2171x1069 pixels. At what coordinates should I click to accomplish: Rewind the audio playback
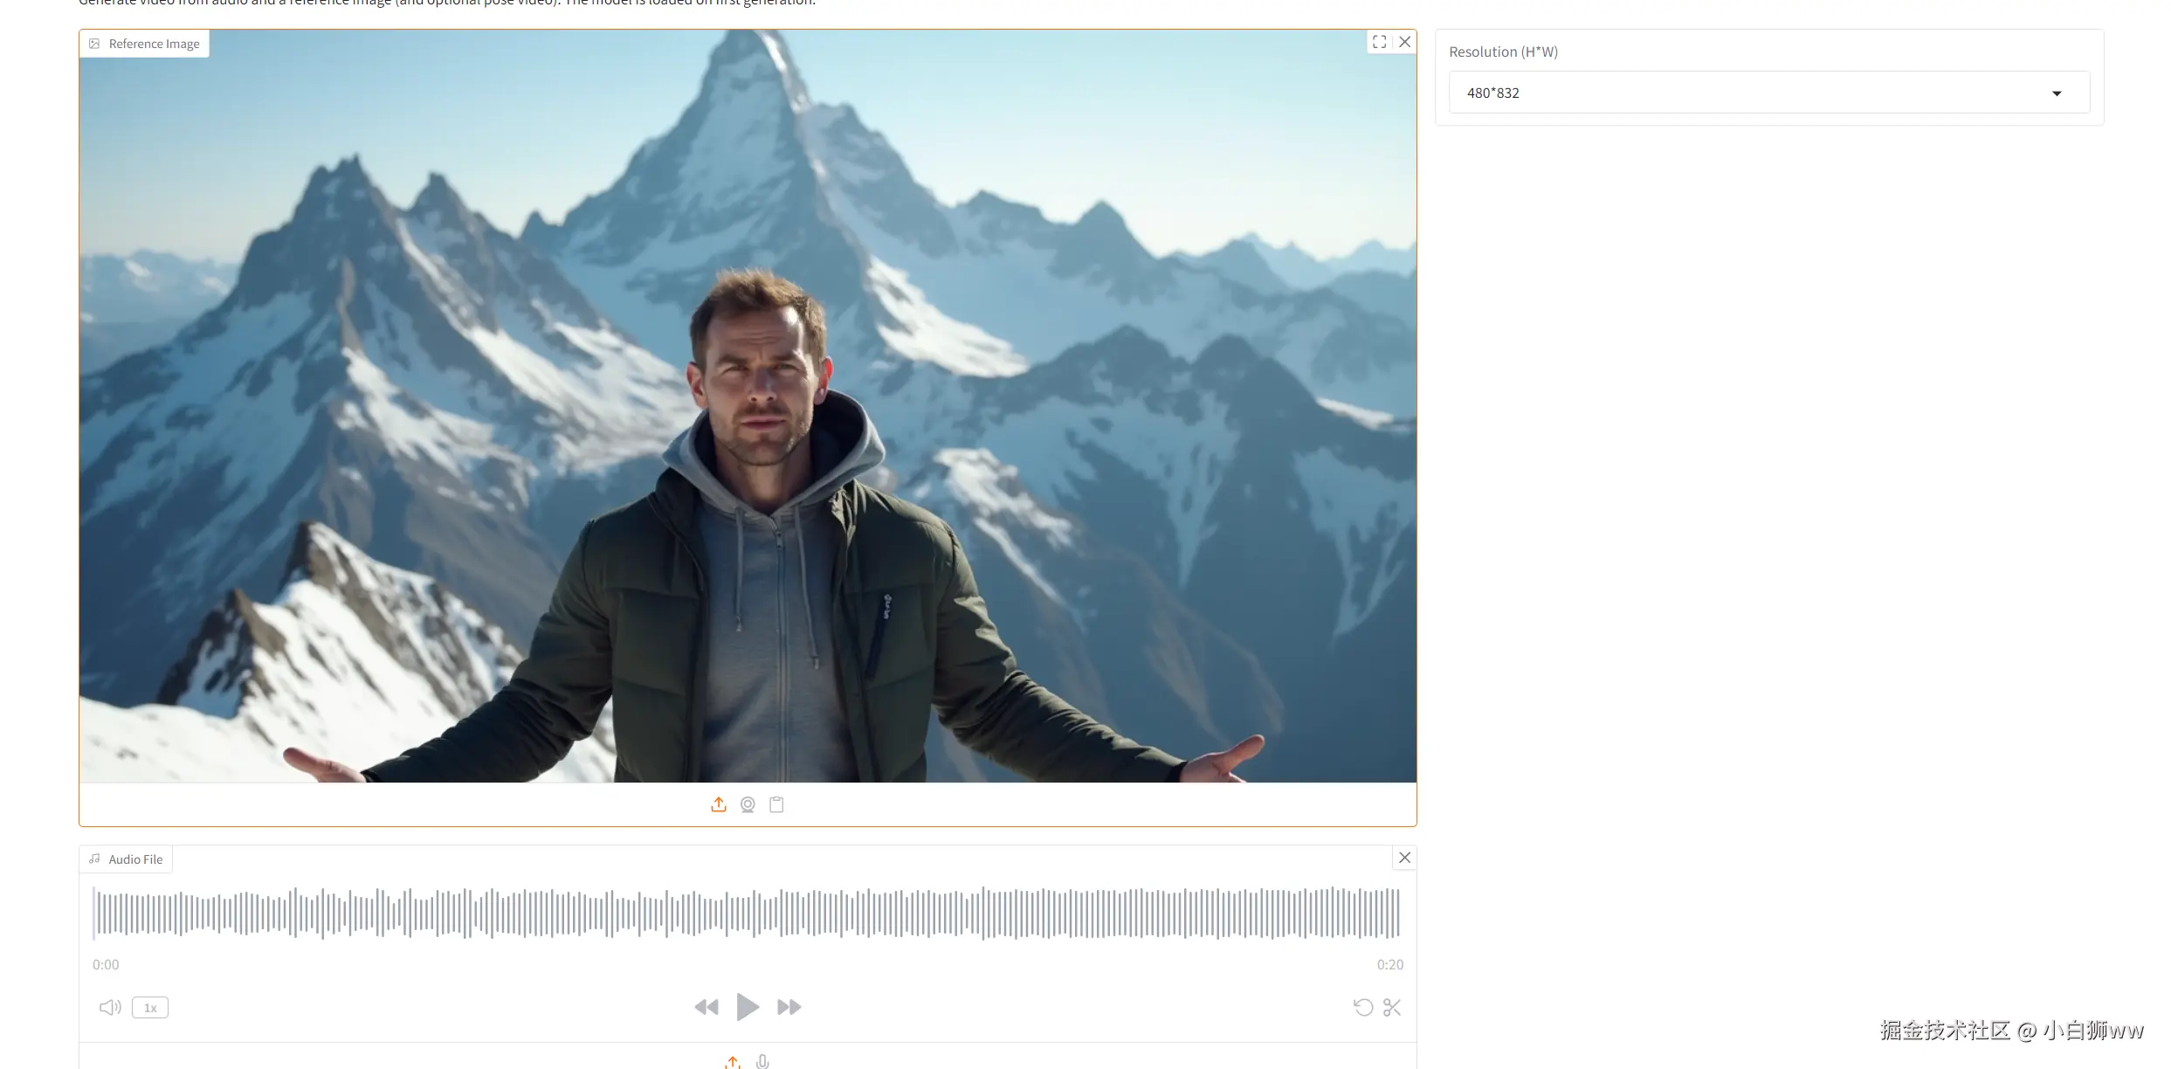point(706,1007)
